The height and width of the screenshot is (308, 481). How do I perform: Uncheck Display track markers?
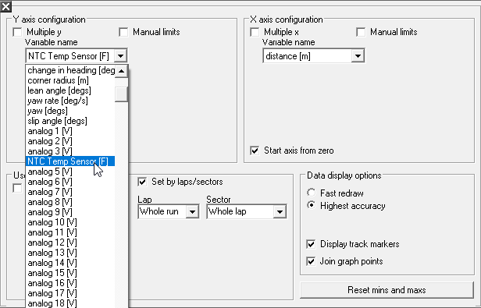(x=311, y=244)
